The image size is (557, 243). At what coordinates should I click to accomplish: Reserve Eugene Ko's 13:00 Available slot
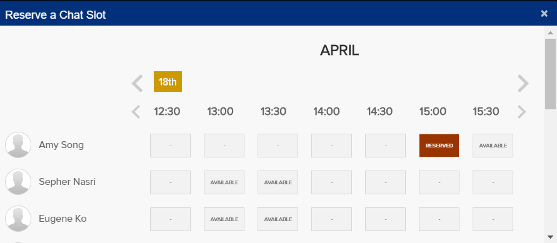(224, 219)
